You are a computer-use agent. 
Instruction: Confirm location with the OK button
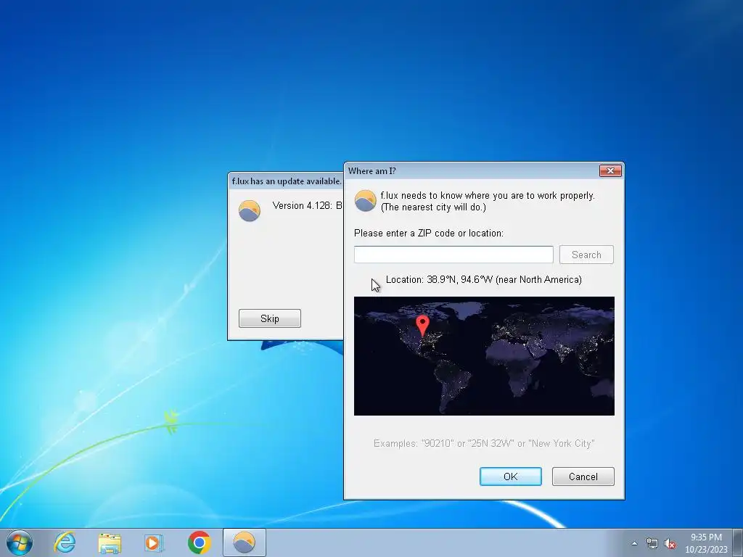coord(510,476)
